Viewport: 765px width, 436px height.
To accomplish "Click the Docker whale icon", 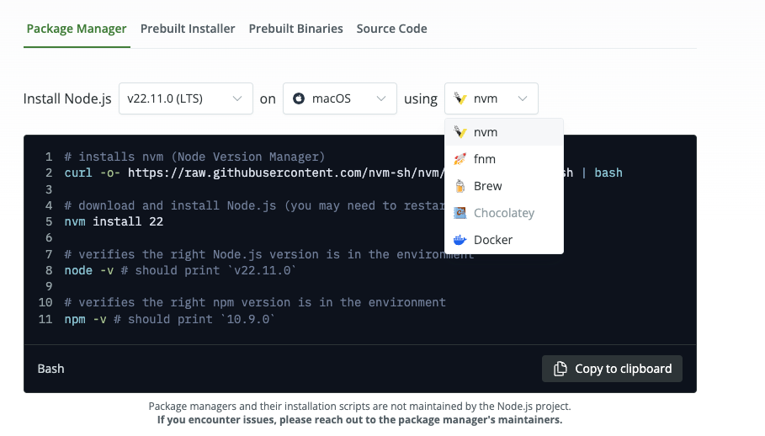I will 460,240.
